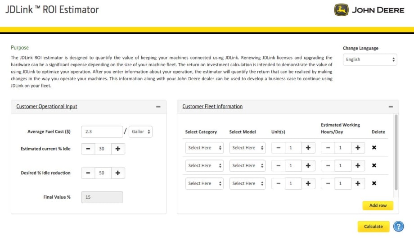Collapse the Customer Fleet Information panel
Viewport: 414px width, 241px height.
[391, 106]
